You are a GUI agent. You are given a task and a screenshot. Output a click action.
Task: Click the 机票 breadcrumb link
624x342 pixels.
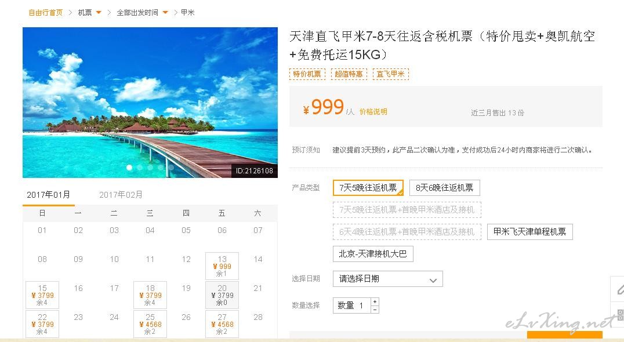[x=84, y=13]
